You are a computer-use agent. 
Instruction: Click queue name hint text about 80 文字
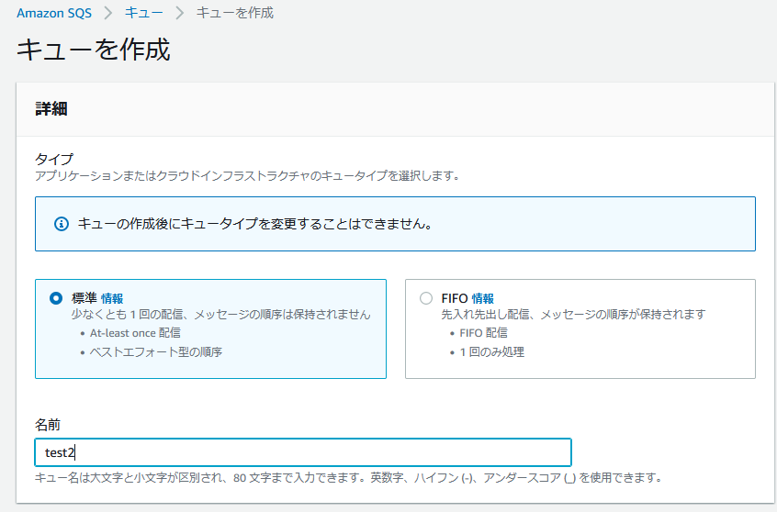348,478
